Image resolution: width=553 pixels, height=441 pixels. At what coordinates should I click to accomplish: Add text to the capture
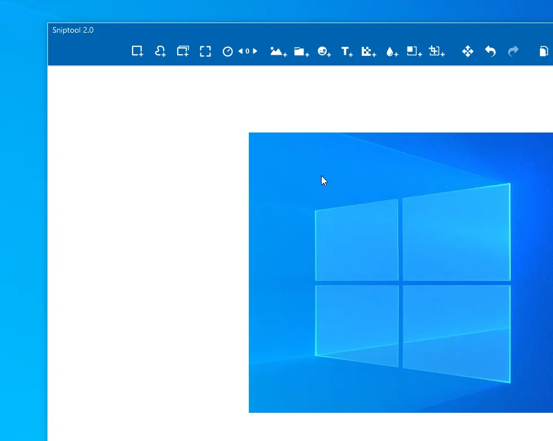coord(346,51)
